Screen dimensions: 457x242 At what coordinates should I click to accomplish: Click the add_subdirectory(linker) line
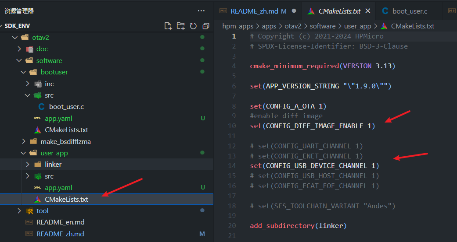click(x=298, y=226)
